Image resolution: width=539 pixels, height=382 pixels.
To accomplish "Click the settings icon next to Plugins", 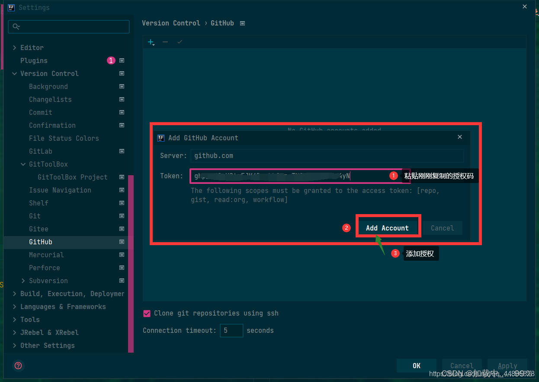I will (122, 60).
